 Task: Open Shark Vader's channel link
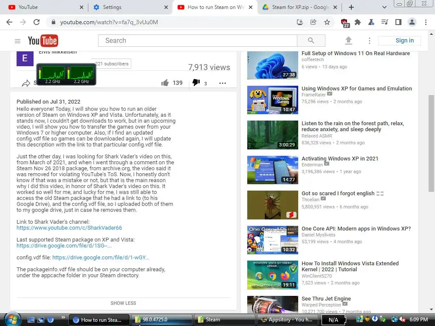(69, 228)
